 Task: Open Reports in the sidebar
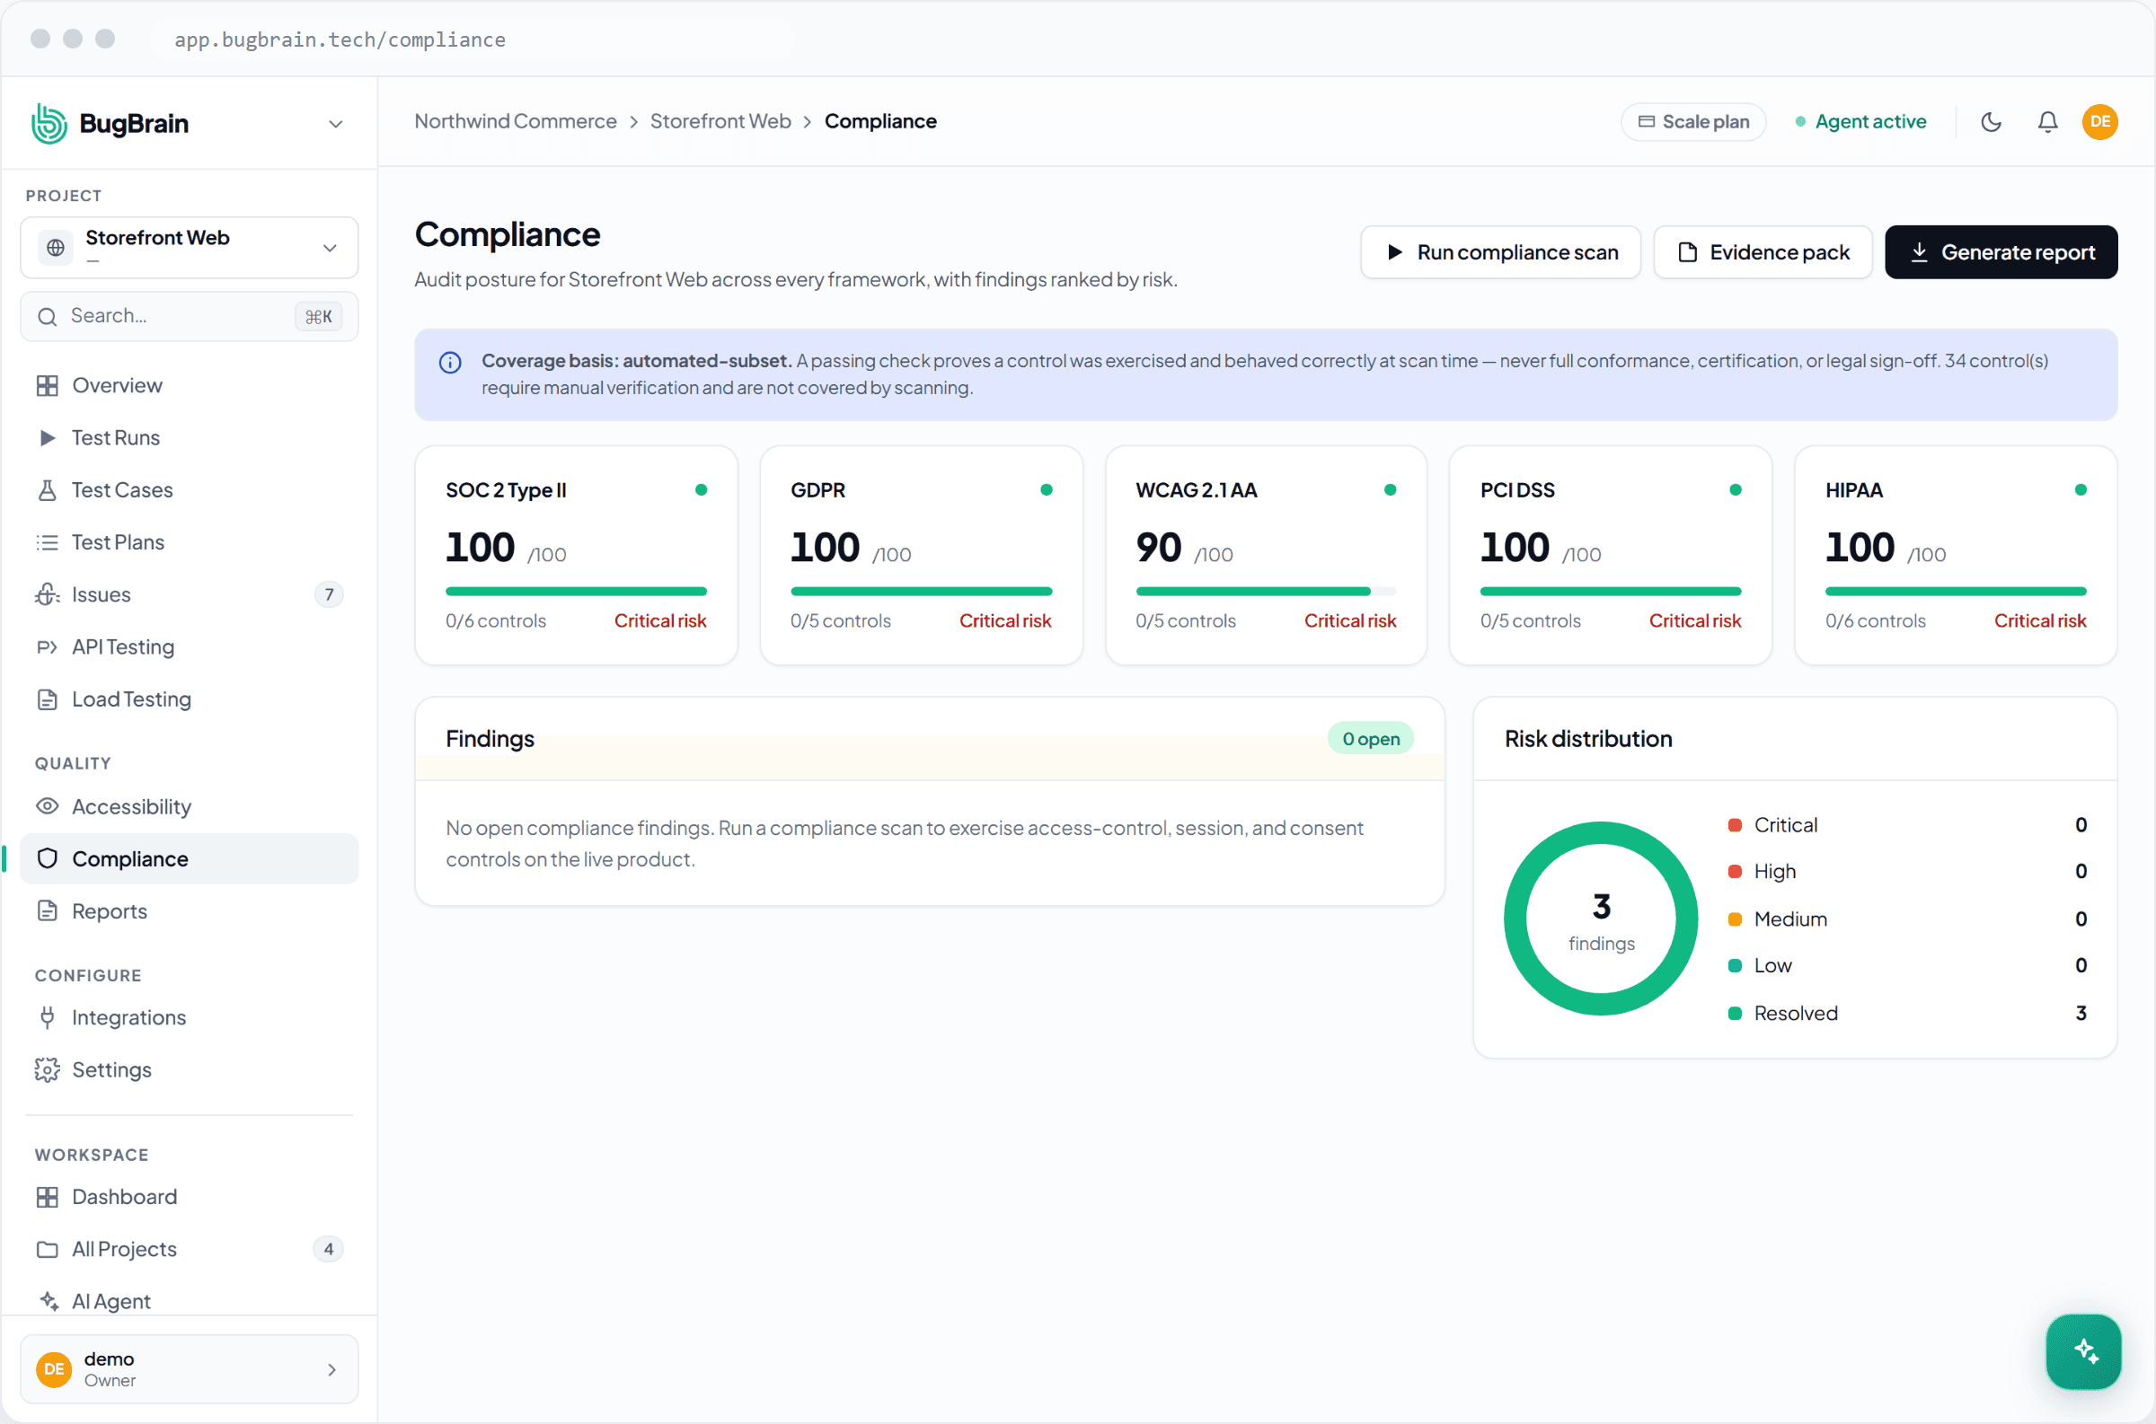click(x=189, y=911)
